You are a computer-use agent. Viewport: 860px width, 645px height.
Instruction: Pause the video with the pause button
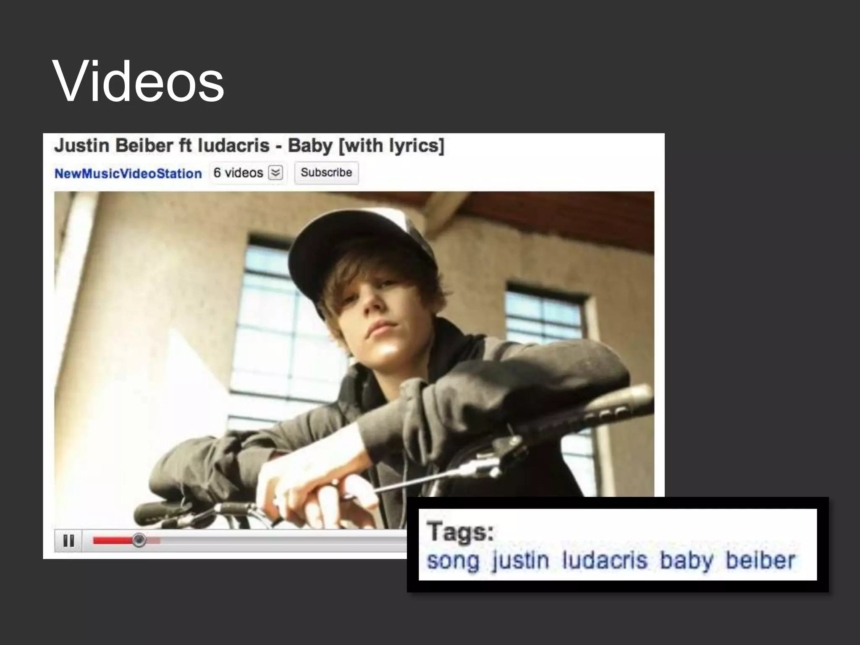(x=68, y=540)
